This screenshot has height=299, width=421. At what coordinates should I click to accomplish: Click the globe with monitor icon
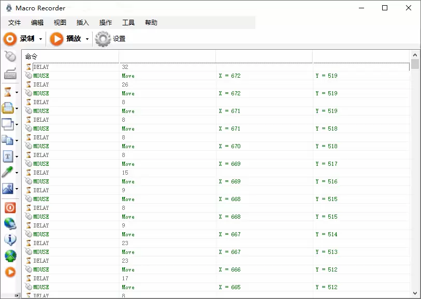click(10, 223)
